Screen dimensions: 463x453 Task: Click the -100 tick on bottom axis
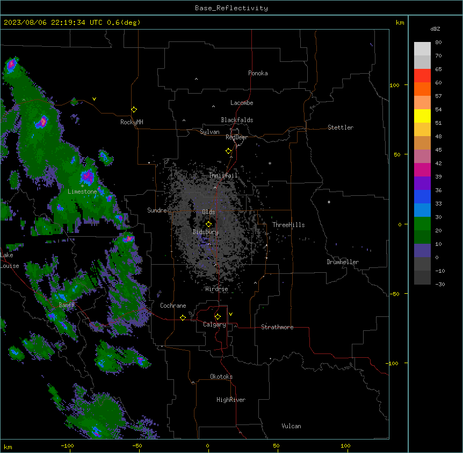tap(67, 445)
